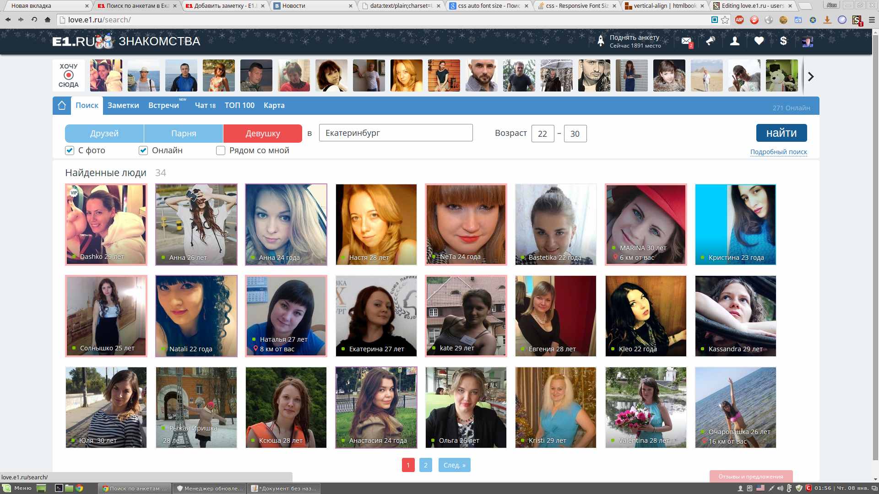Click the maximum age field showing 30
This screenshot has height=494, width=879.
point(575,134)
